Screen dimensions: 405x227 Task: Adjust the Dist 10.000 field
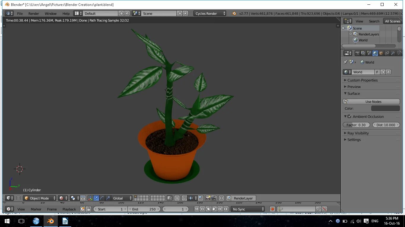[386, 125]
